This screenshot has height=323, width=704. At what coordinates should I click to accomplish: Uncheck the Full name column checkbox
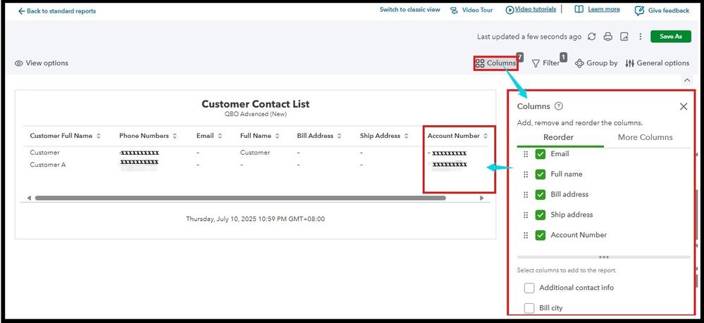click(x=541, y=174)
